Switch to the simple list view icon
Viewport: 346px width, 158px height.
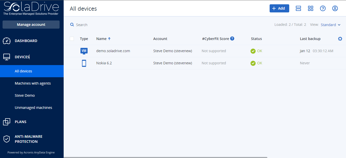pos(298,8)
